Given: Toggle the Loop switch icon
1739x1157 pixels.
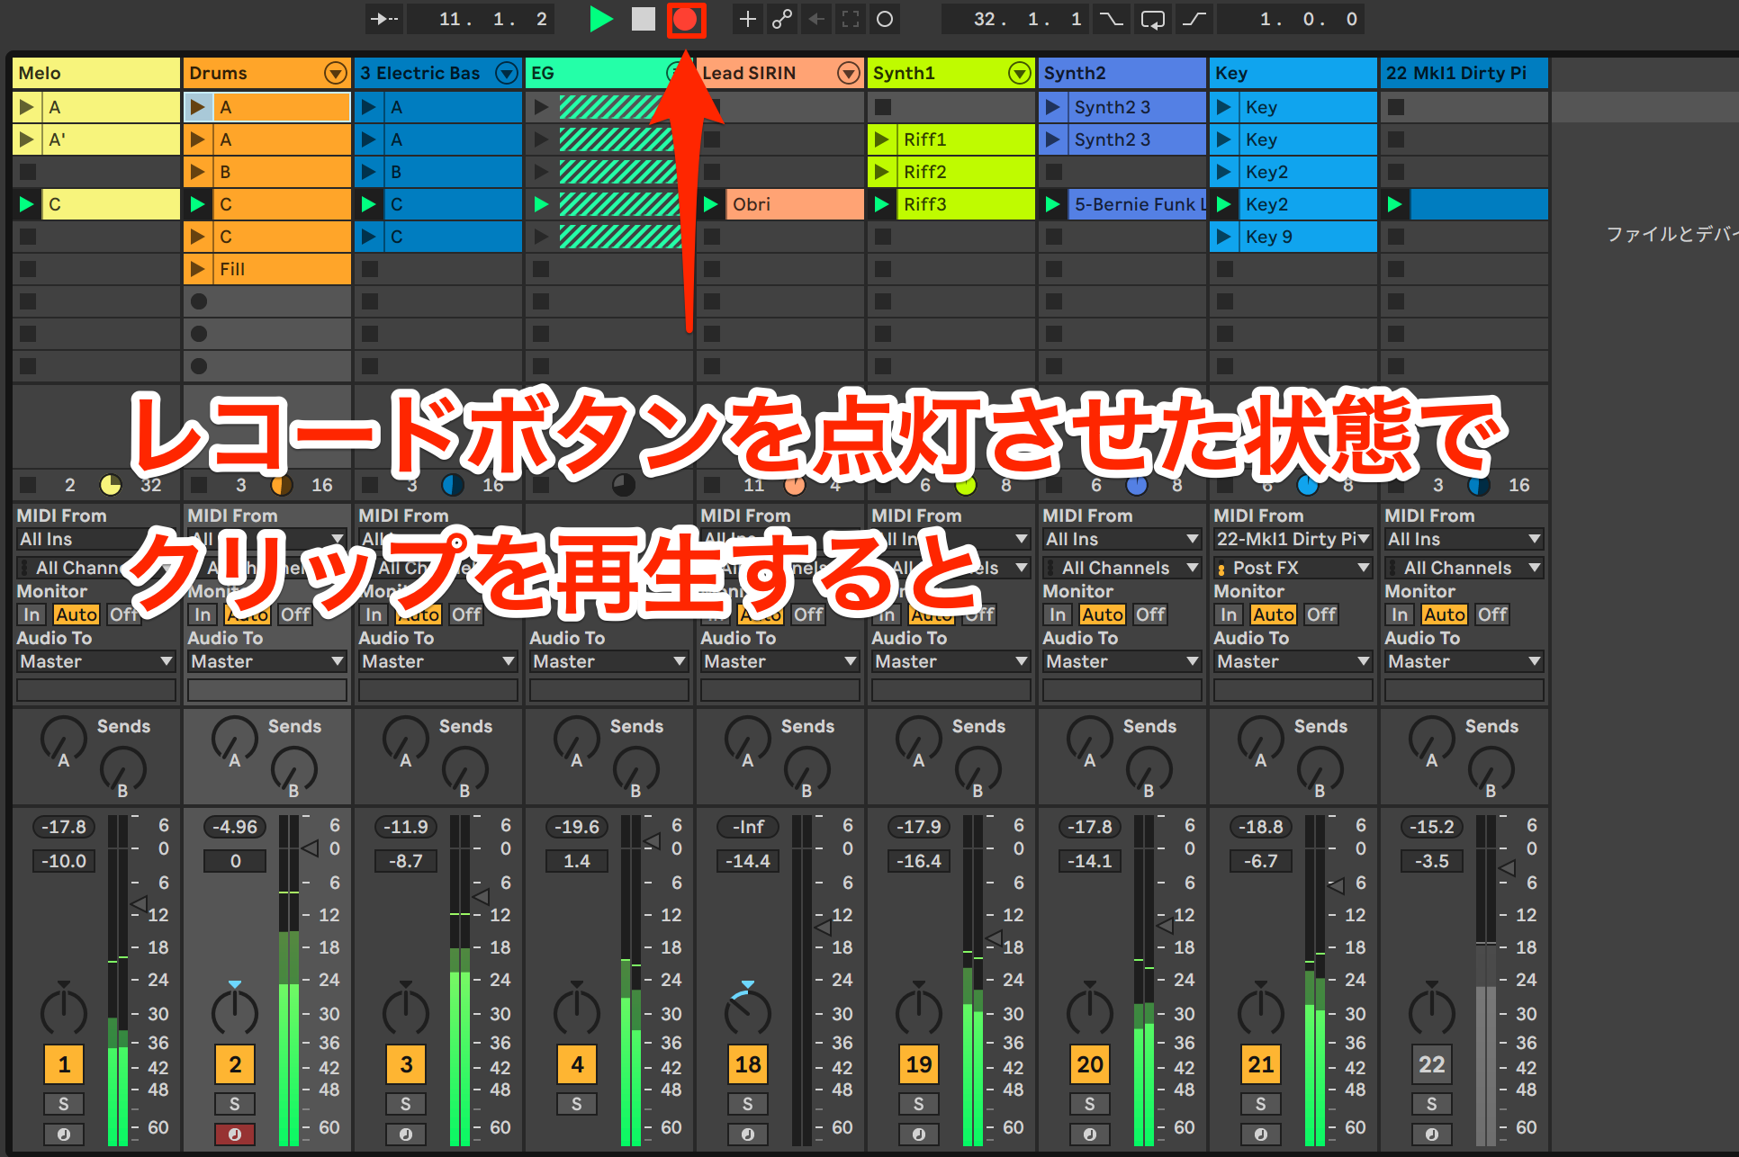Looking at the screenshot, I should [1152, 19].
